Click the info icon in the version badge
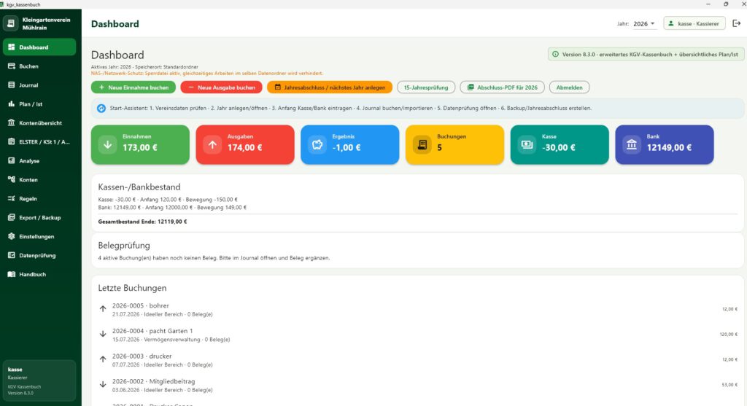This screenshot has width=747, height=406. point(555,54)
